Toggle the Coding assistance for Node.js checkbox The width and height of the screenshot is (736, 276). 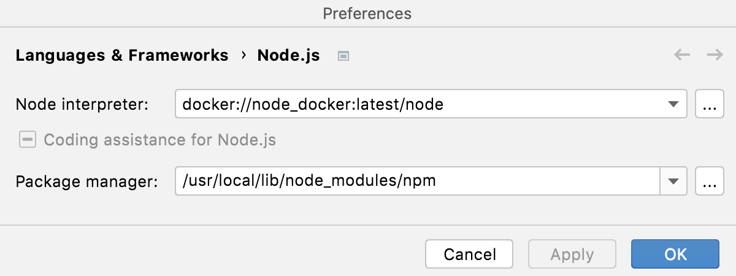coord(27,140)
